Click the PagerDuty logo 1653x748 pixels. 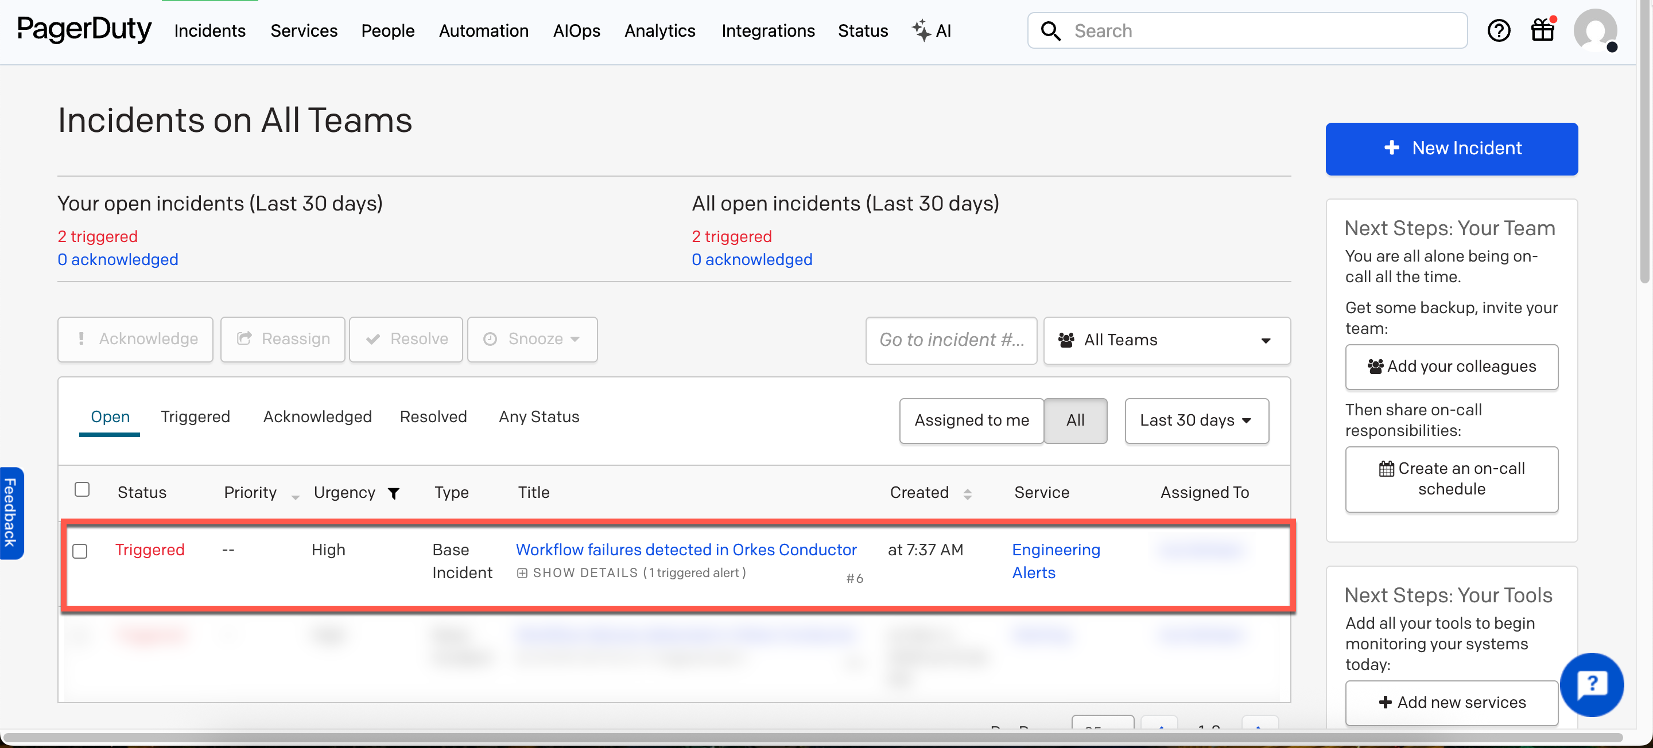(x=84, y=30)
